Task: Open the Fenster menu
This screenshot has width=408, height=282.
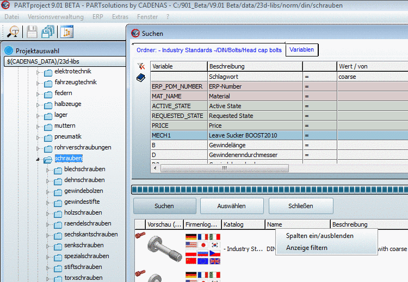Action: [x=147, y=17]
